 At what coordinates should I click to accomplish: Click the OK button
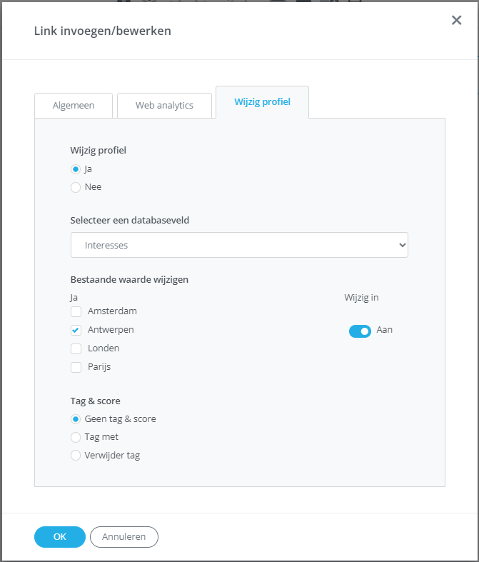tap(60, 537)
